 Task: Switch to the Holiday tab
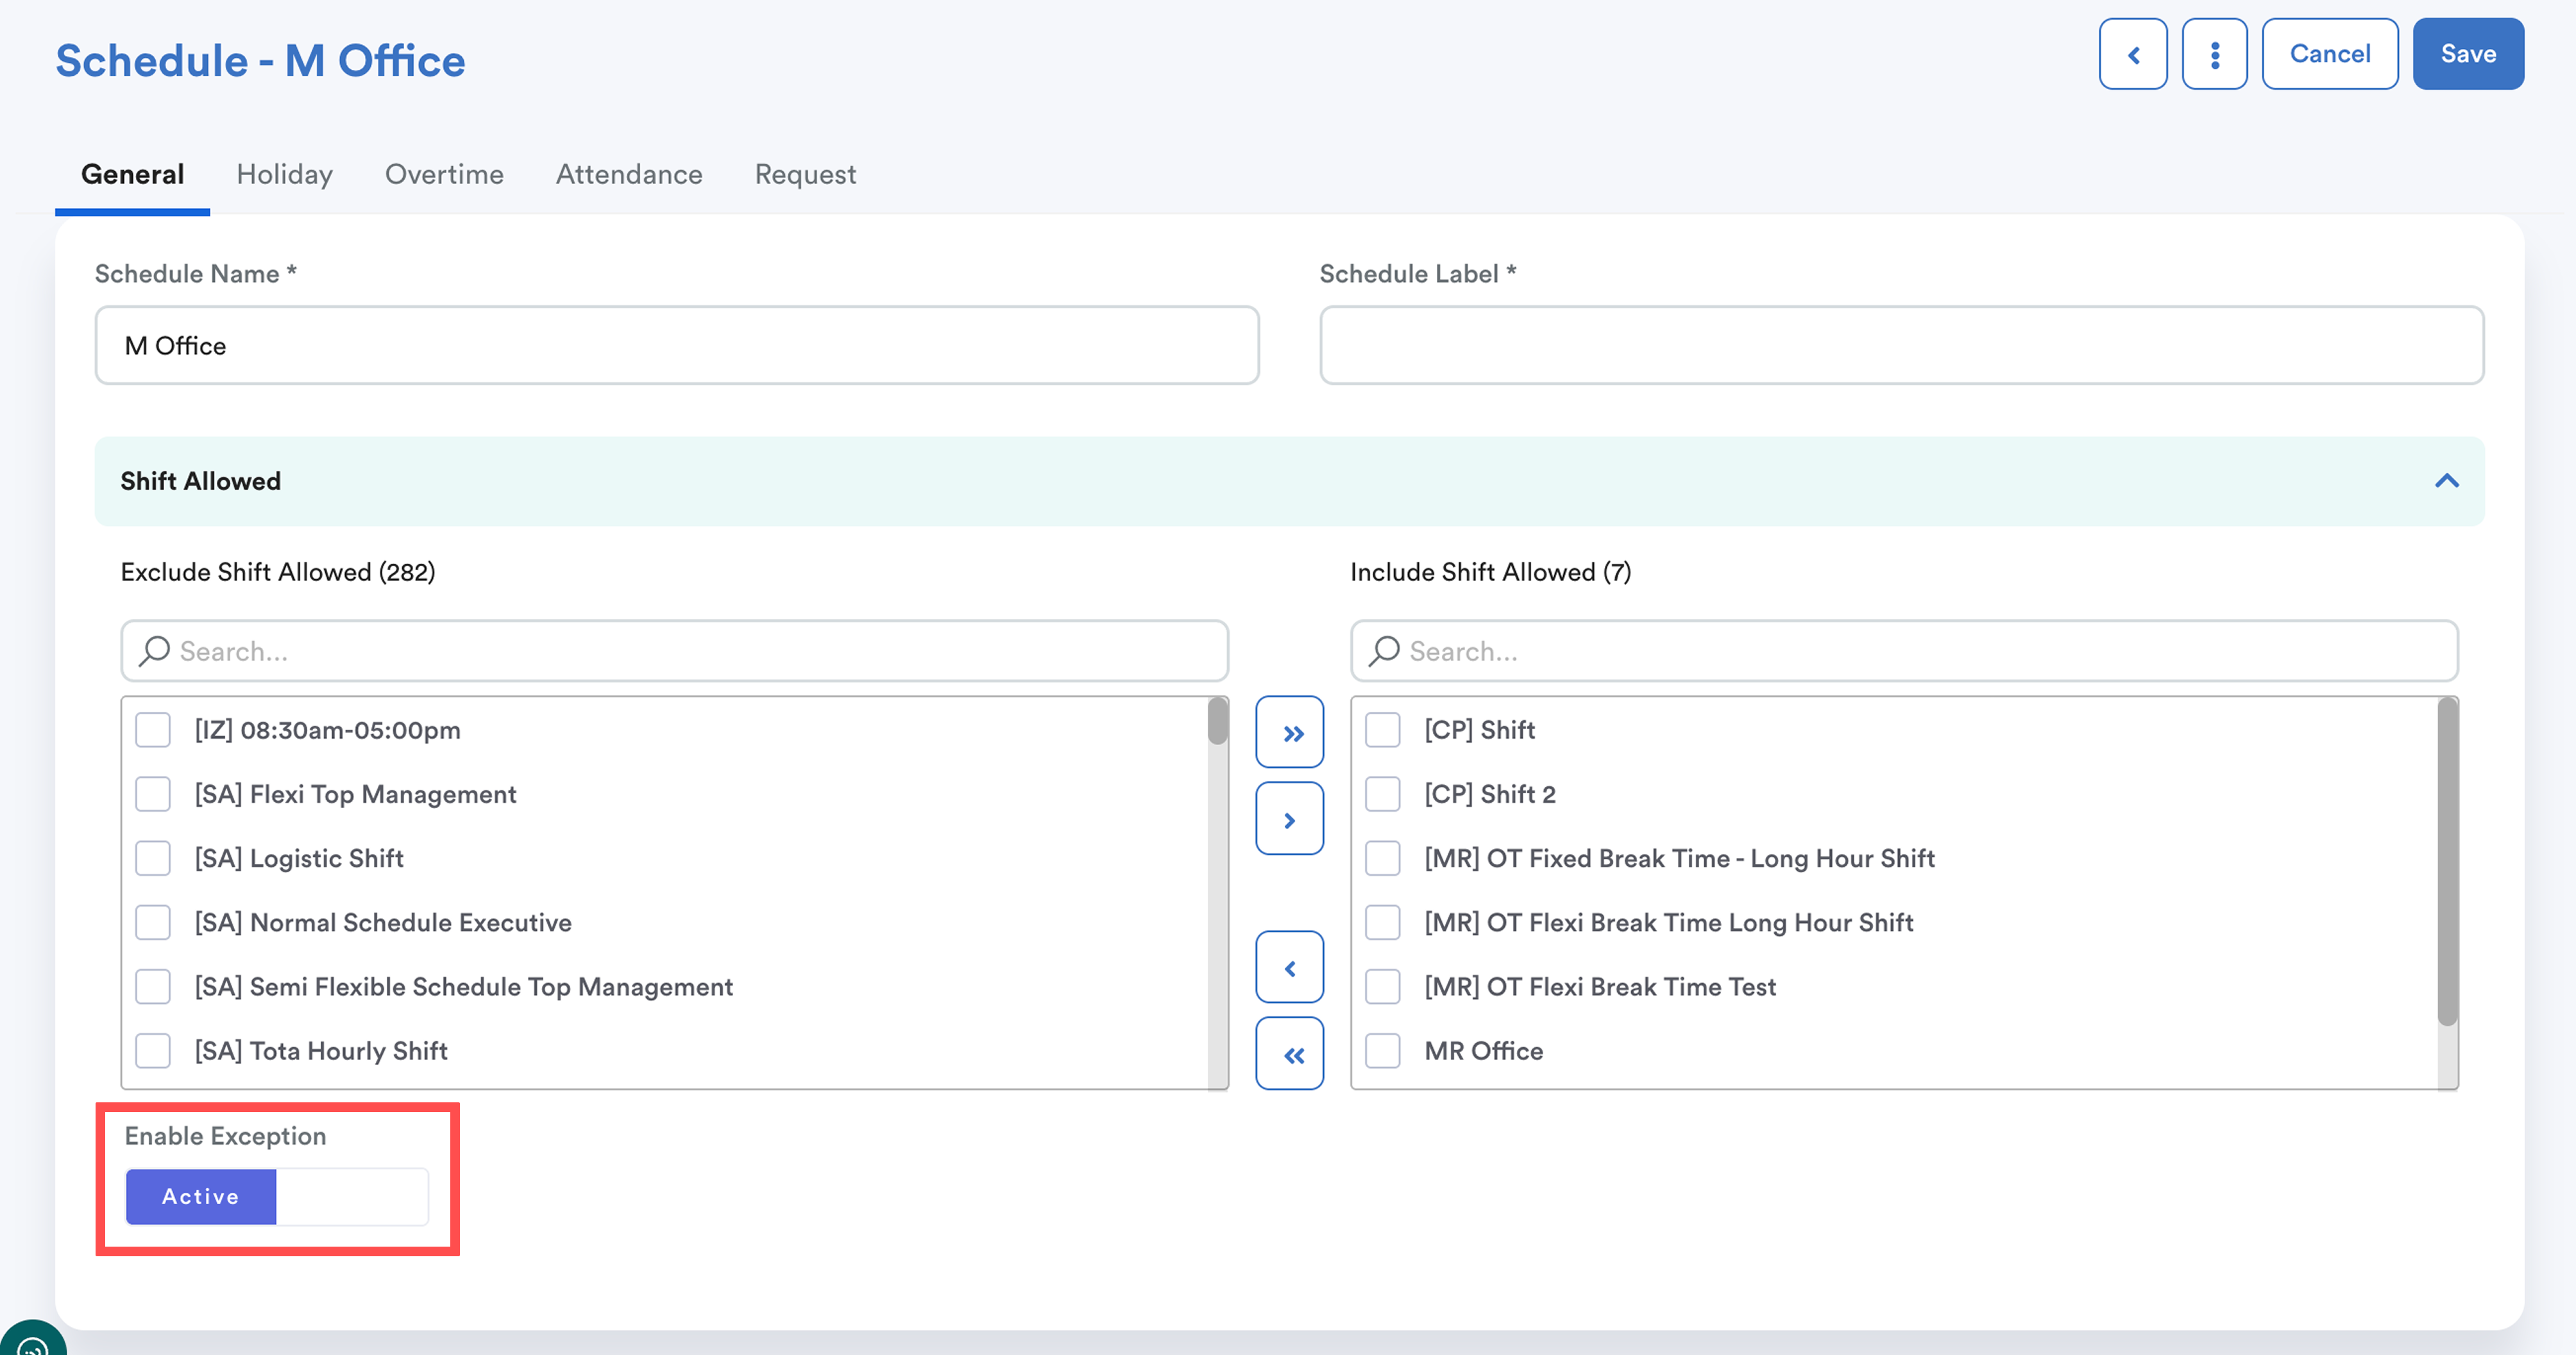(x=284, y=174)
